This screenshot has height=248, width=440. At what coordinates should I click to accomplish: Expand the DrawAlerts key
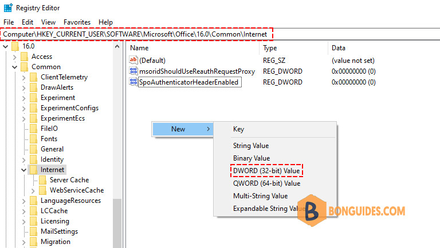(x=24, y=88)
